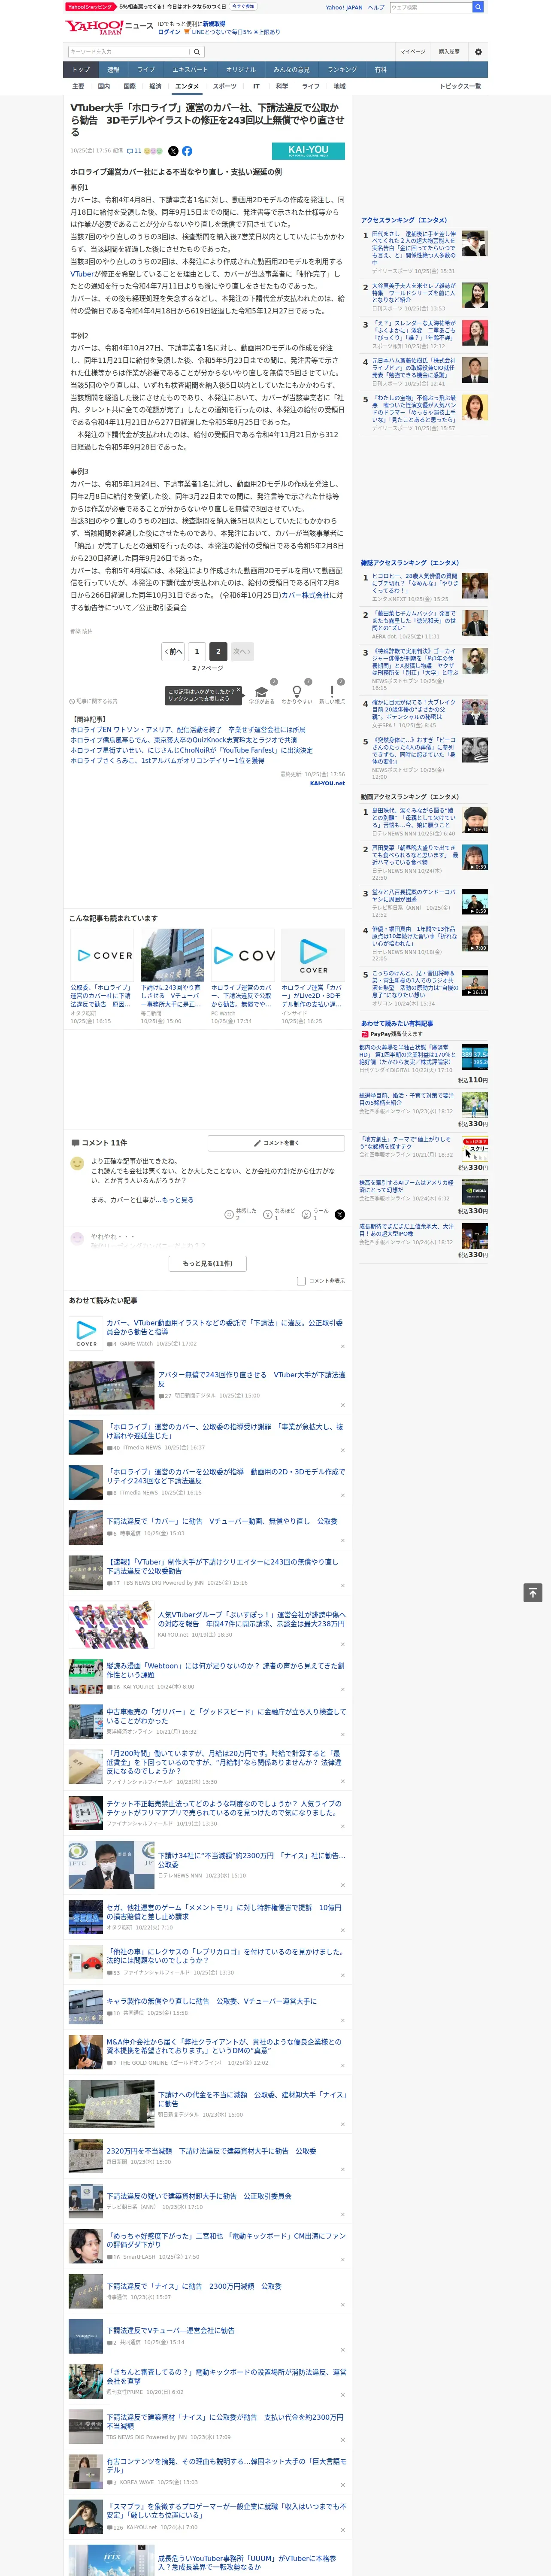
Task: Open the article's comment count icon
Action: pos(134,151)
